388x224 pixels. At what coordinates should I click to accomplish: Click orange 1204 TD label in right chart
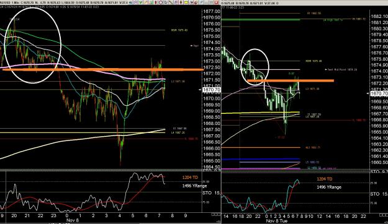[x=325, y=179]
